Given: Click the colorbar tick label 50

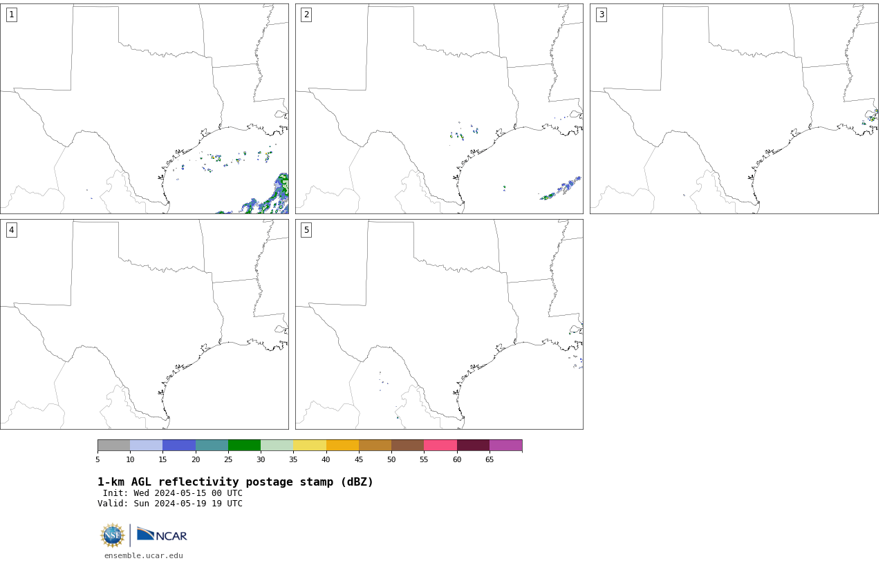Looking at the screenshot, I should click(x=391, y=459).
